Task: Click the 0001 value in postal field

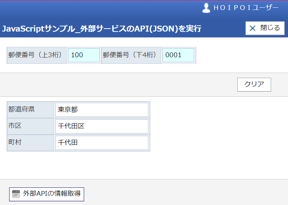Action: (x=173, y=55)
